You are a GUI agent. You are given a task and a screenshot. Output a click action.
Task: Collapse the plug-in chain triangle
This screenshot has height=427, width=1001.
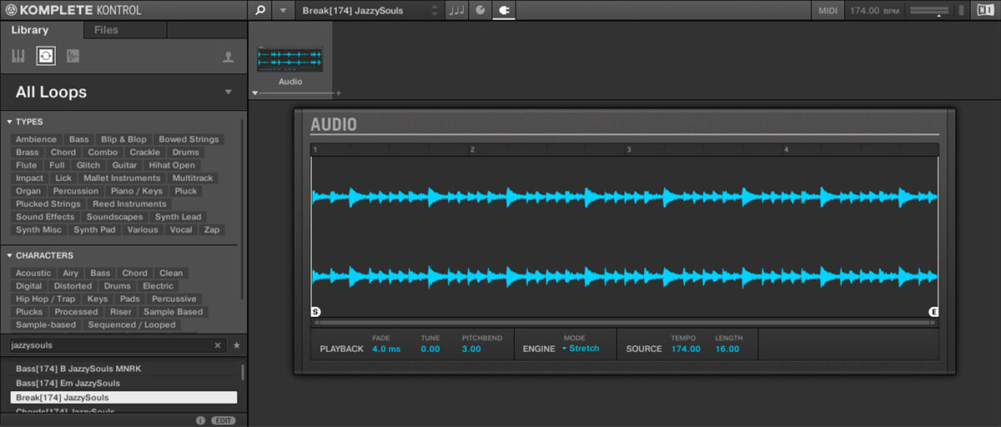click(x=255, y=93)
